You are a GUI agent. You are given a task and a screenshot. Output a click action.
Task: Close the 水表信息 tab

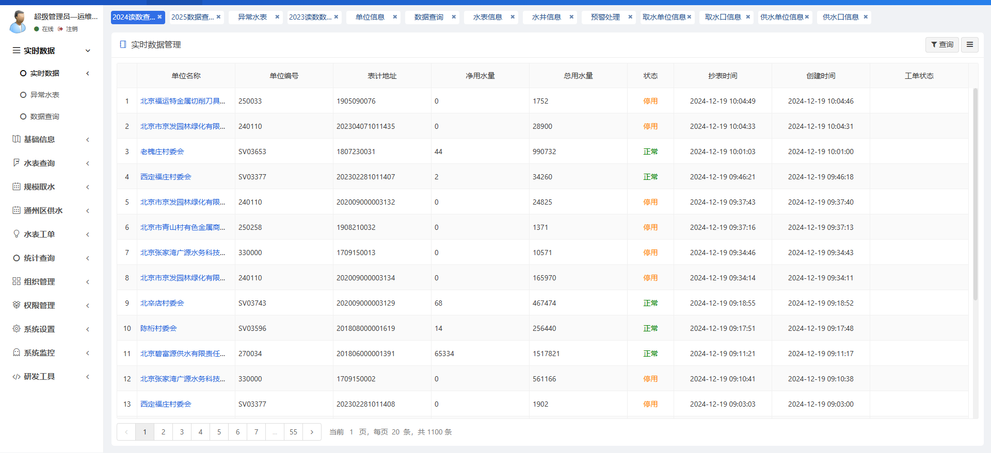pos(513,17)
